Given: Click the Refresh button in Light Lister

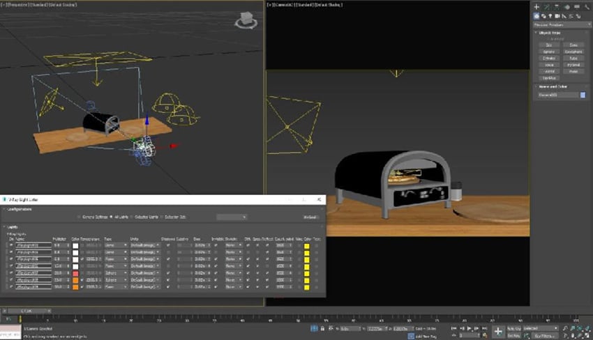Looking at the screenshot, I should (x=310, y=217).
